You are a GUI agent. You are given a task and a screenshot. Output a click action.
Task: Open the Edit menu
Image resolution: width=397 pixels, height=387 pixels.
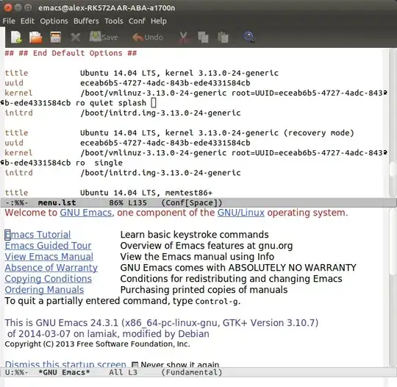[27, 21]
